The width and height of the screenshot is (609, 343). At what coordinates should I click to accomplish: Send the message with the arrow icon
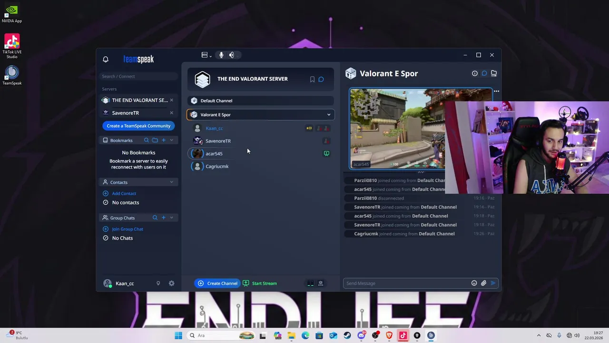click(x=493, y=283)
